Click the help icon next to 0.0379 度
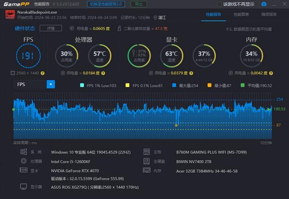 pyautogui.click(x=191, y=73)
